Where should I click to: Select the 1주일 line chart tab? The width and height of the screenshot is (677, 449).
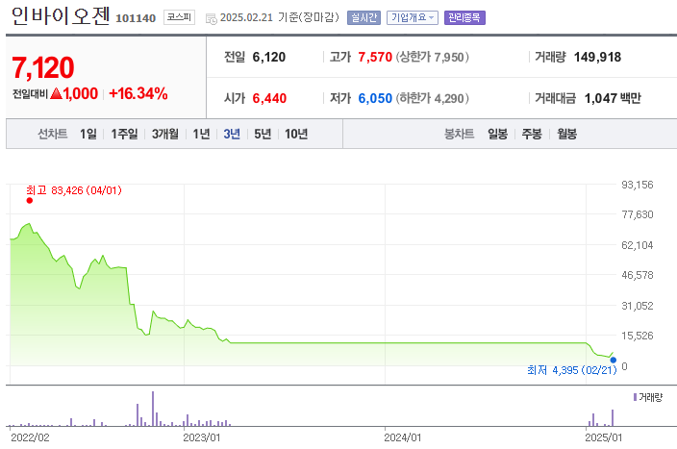click(124, 134)
